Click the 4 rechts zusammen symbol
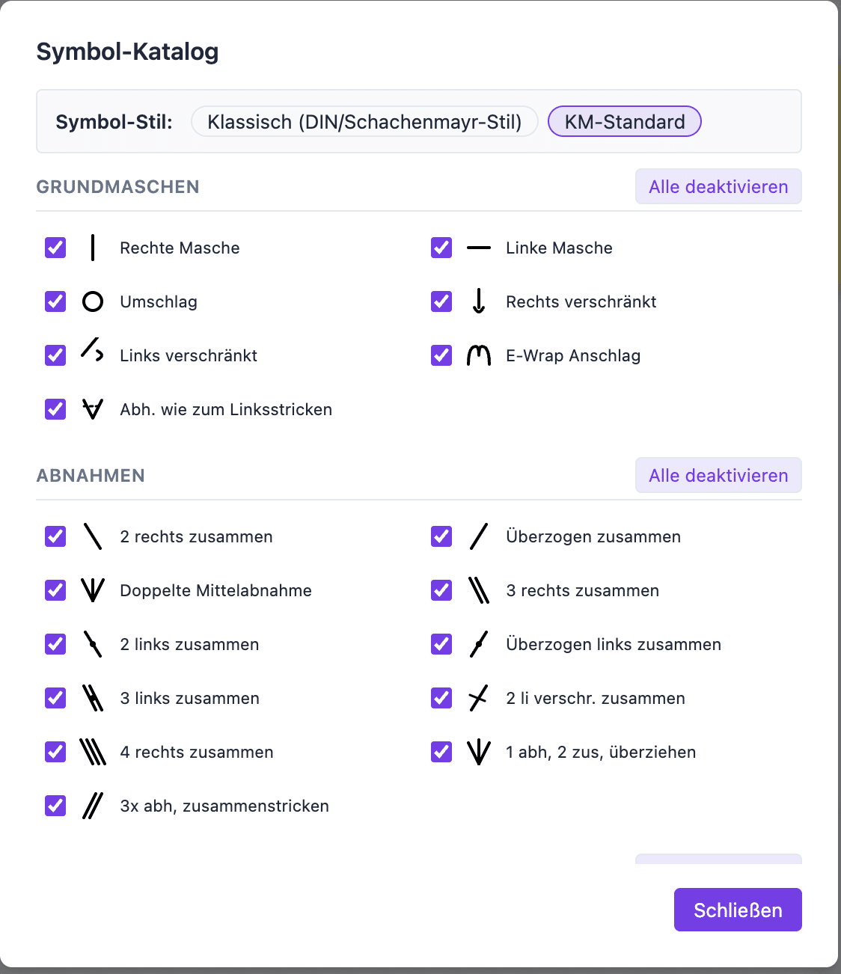841x974 pixels. point(93,752)
